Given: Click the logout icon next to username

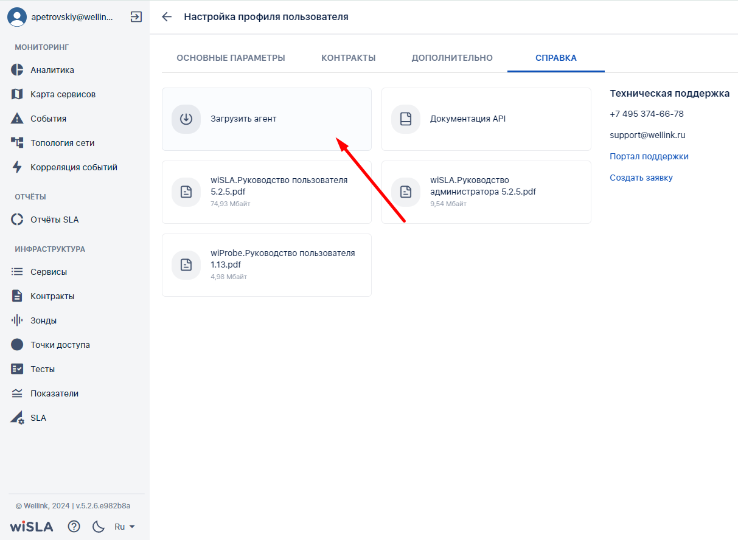Looking at the screenshot, I should [x=136, y=17].
